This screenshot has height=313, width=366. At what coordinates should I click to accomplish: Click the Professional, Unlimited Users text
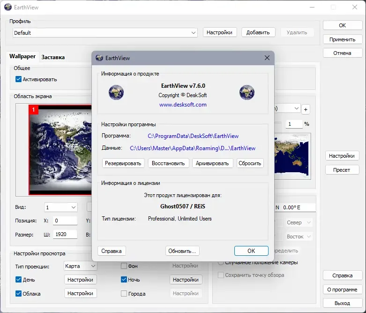[180, 219]
